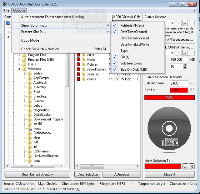Select Copy Mode menu item

point(61,40)
